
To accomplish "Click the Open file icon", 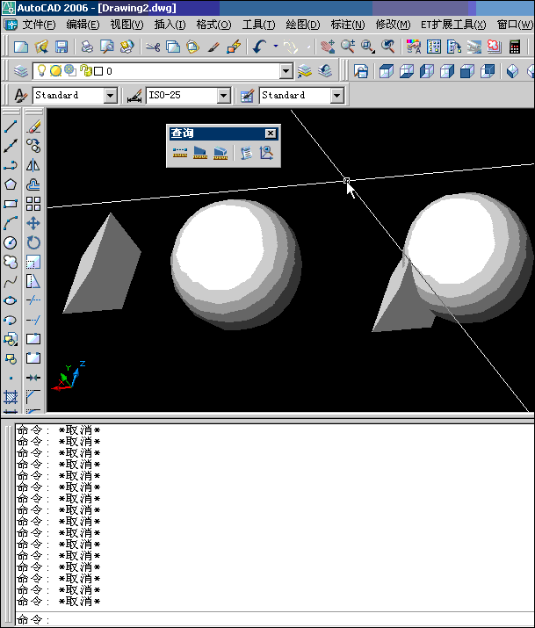I will point(41,47).
